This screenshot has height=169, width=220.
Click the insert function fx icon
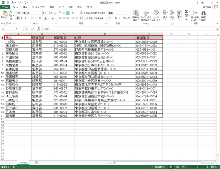[x=38, y=29]
